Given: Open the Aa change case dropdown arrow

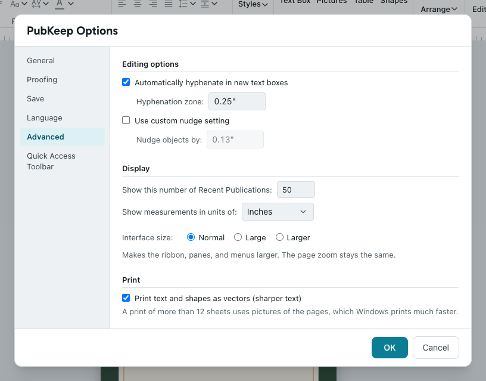Looking at the screenshot, I should tap(24, 4).
